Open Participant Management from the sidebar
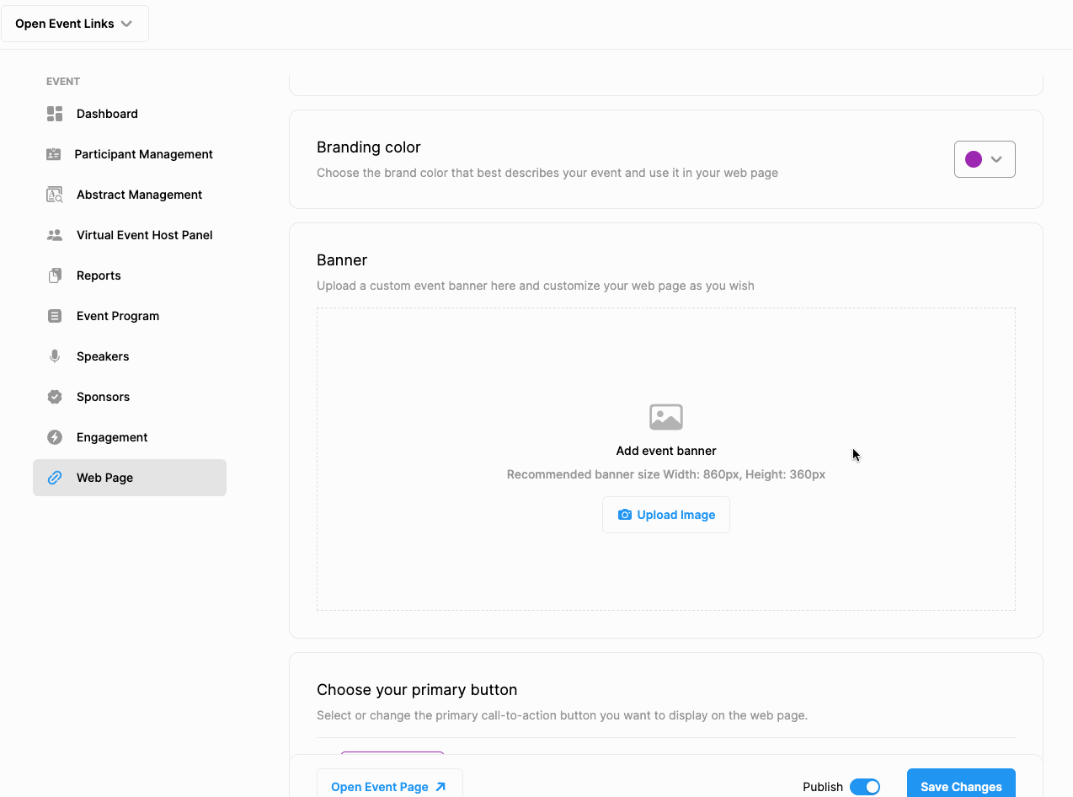The width and height of the screenshot is (1073, 797). click(x=143, y=154)
